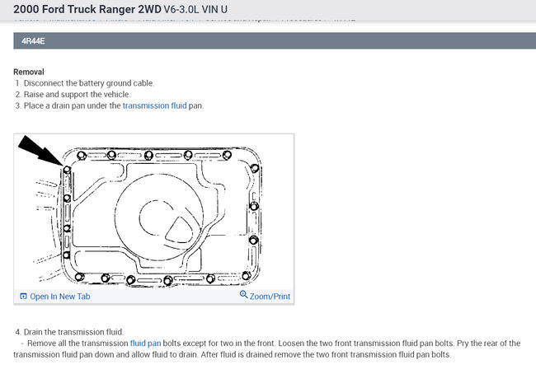536x374 pixels.
Task: Open the 'transmission fluid' link in step 3
Action: (154, 106)
